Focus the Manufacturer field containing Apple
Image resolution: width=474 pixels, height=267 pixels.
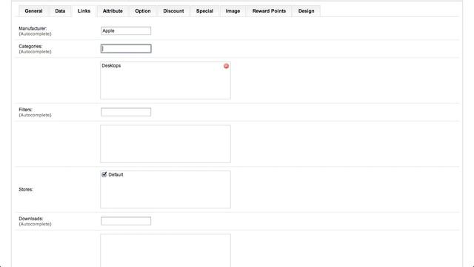click(126, 30)
